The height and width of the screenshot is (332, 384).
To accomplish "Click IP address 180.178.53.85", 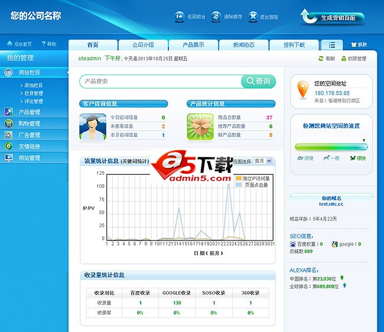I will tap(332, 93).
